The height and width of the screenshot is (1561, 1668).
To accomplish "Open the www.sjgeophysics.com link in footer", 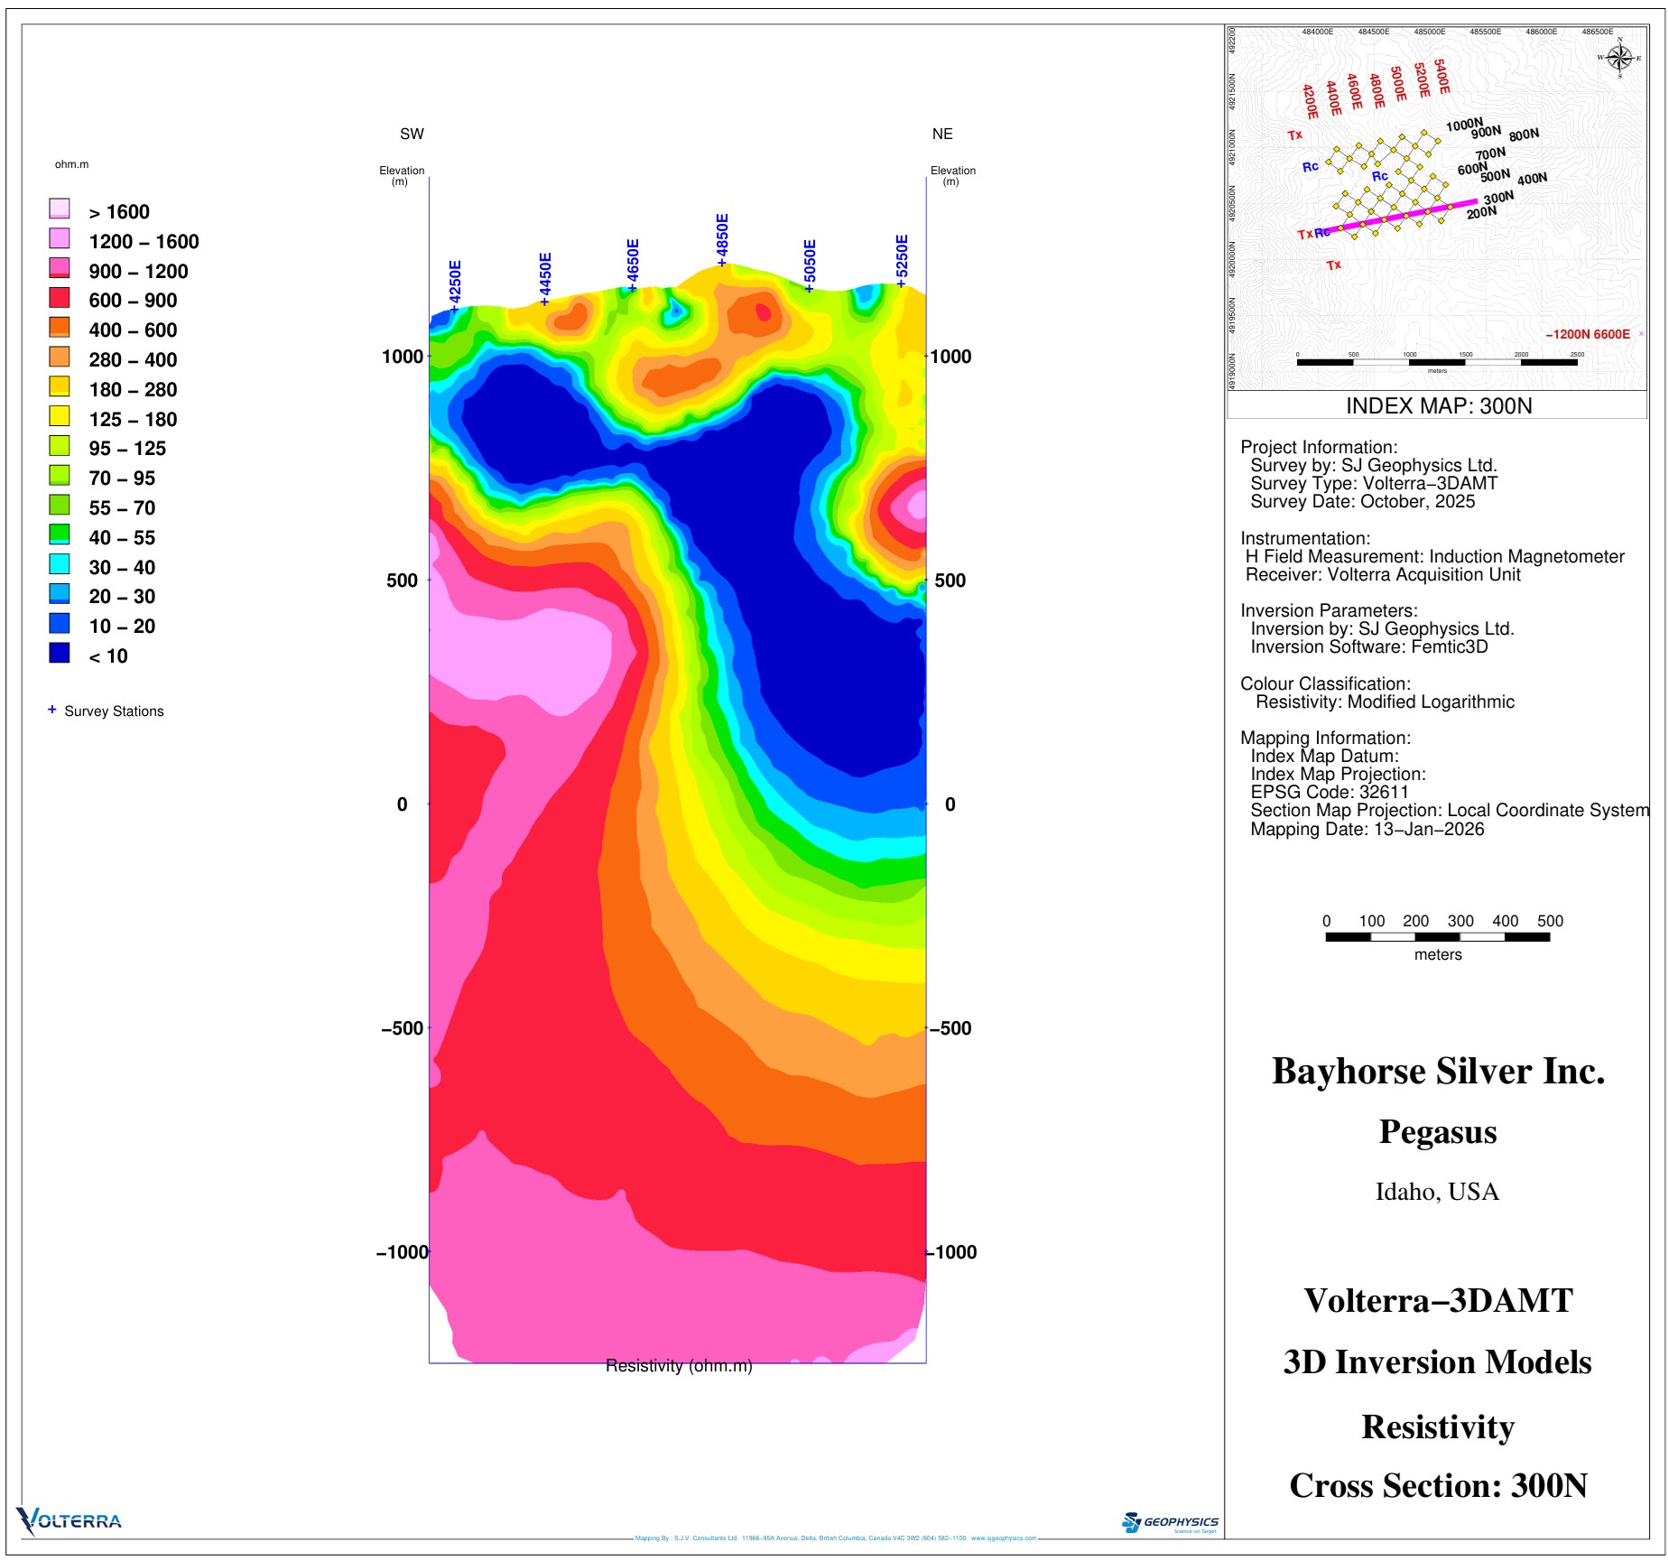I will pos(1004,1538).
